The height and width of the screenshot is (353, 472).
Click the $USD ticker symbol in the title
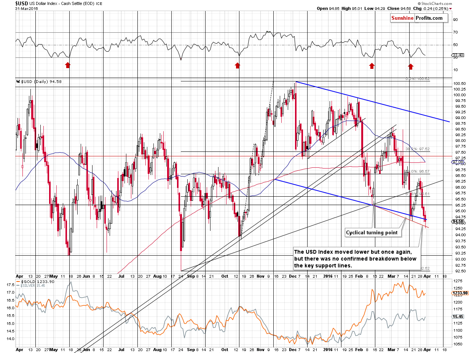point(22,3)
